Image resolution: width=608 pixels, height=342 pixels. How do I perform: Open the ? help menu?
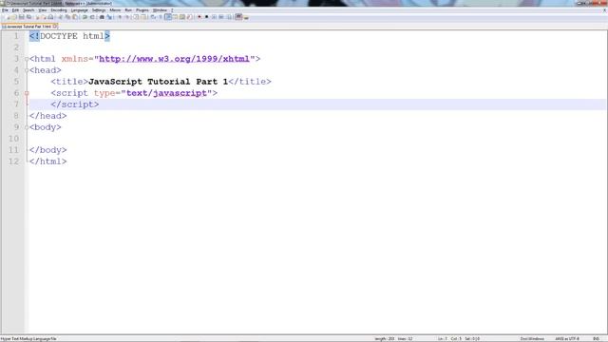pyautogui.click(x=172, y=10)
